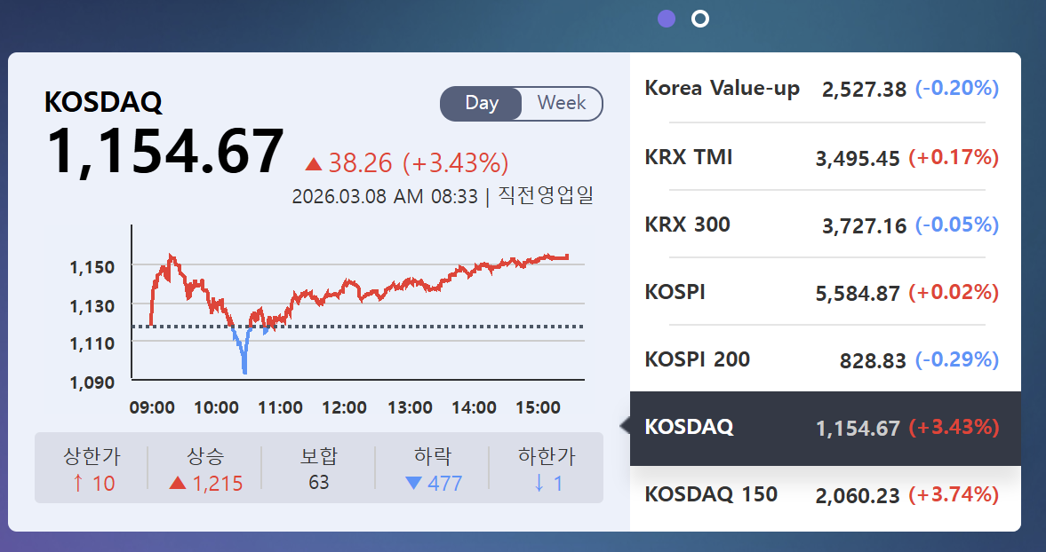Click the rising triangle icon beside 1,215
This screenshot has height=552, width=1046.
tap(178, 483)
